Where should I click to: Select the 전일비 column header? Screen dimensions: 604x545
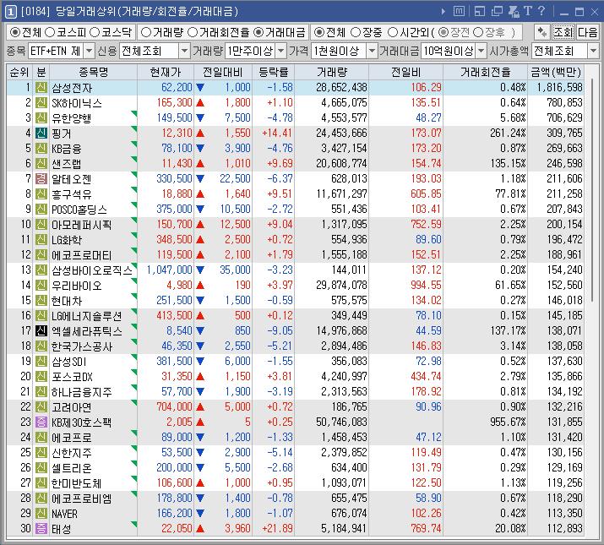click(406, 72)
